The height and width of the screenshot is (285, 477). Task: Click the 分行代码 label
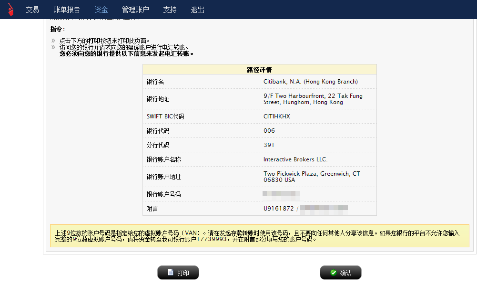point(158,145)
